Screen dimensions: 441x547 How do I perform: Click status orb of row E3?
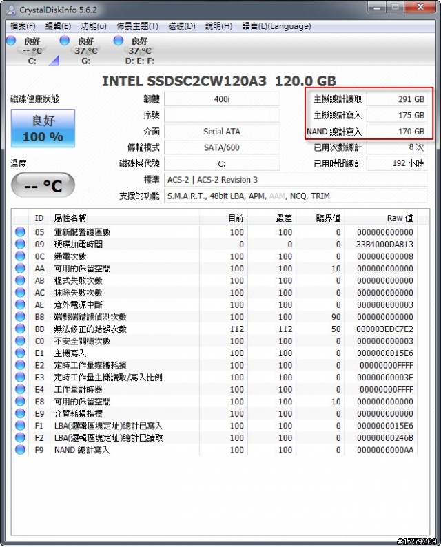(20, 377)
